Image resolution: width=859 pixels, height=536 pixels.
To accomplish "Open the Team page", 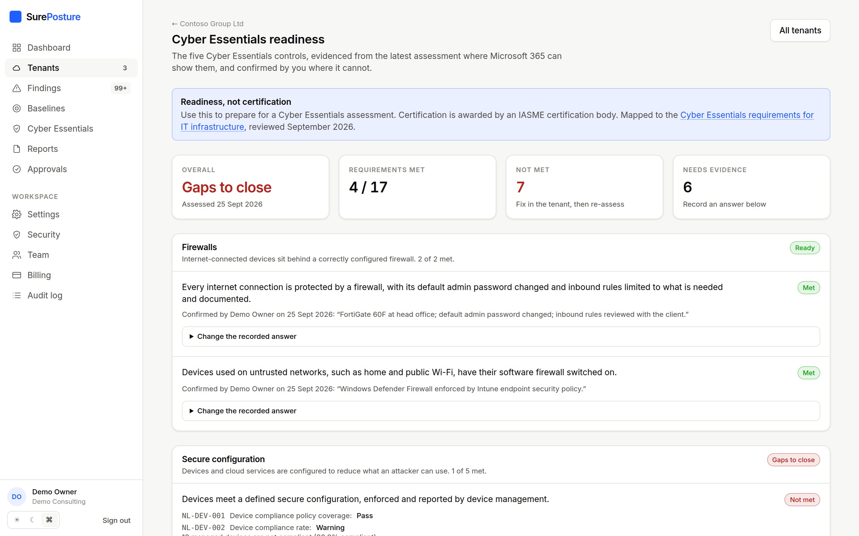I will point(71,255).
